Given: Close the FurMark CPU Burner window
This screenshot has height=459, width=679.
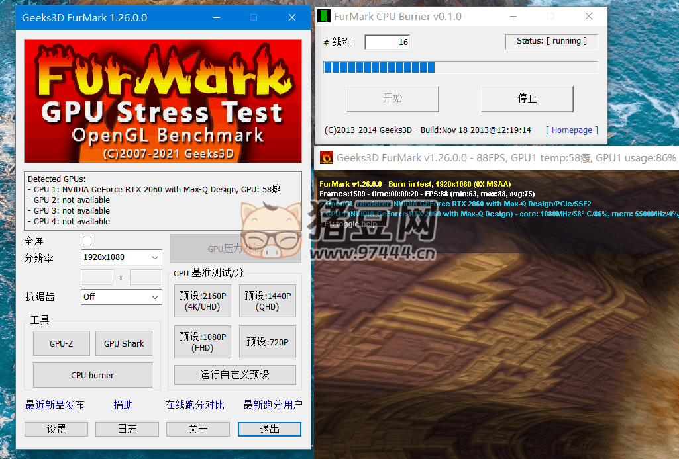Looking at the screenshot, I should point(588,17).
